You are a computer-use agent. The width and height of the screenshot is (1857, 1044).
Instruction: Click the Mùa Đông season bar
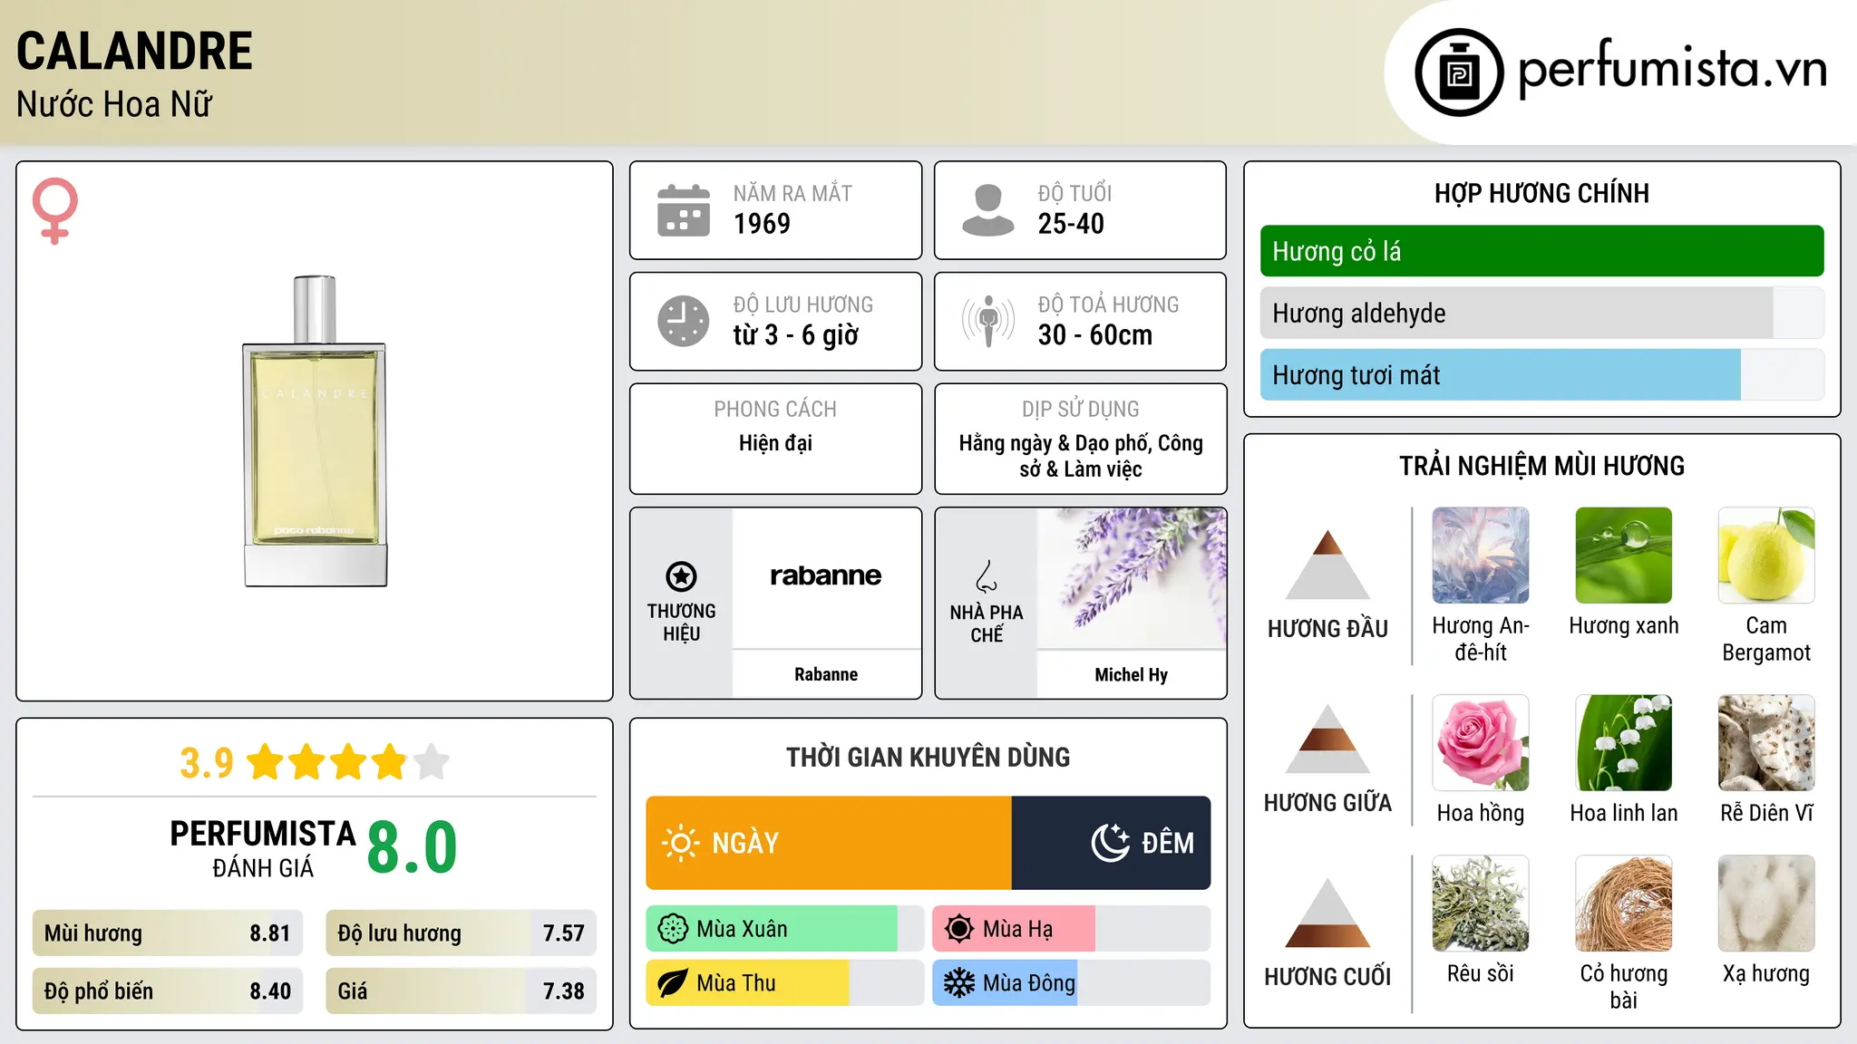(x=1072, y=983)
